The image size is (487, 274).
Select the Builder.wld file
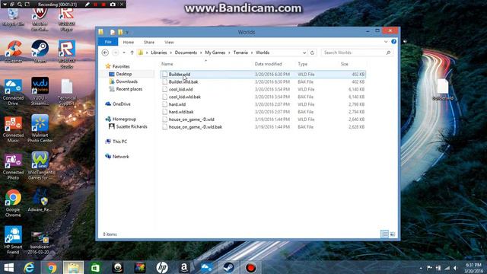263,75
